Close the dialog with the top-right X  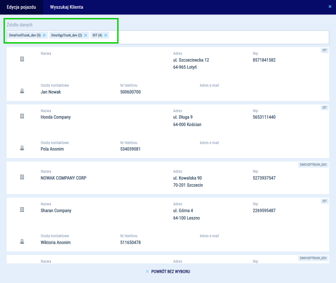pos(330,6)
